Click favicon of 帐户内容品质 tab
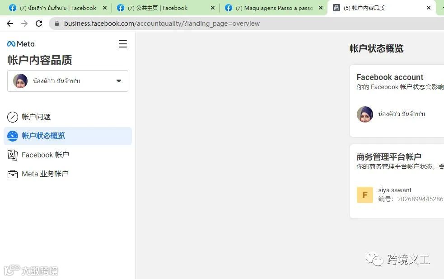Viewport: 444px width, 279px height. [337, 8]
